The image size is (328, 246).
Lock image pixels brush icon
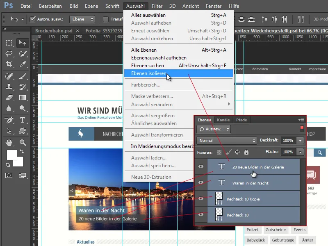[228, 152]
